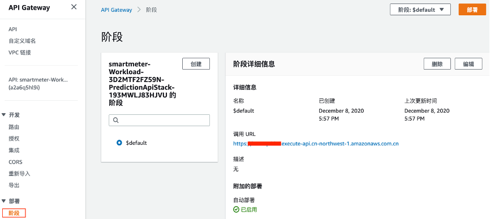Select the $default stage radio button
Screen dimensions: 490x219
(119, 143)
